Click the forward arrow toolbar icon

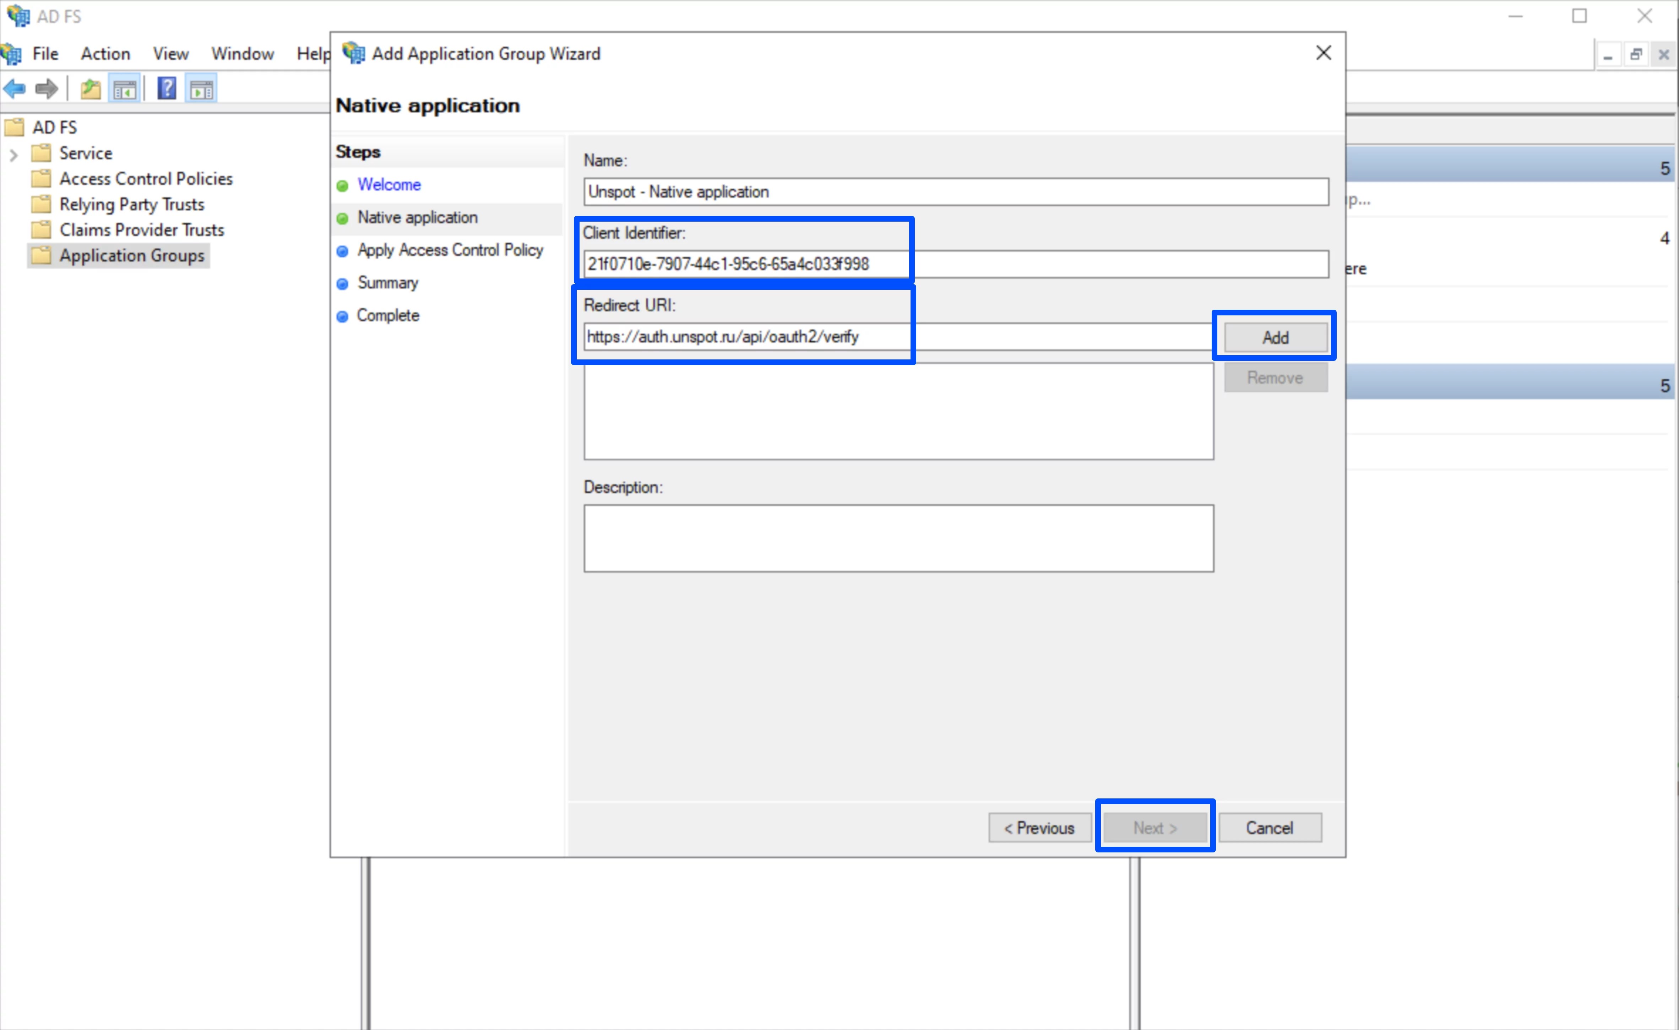47,89
